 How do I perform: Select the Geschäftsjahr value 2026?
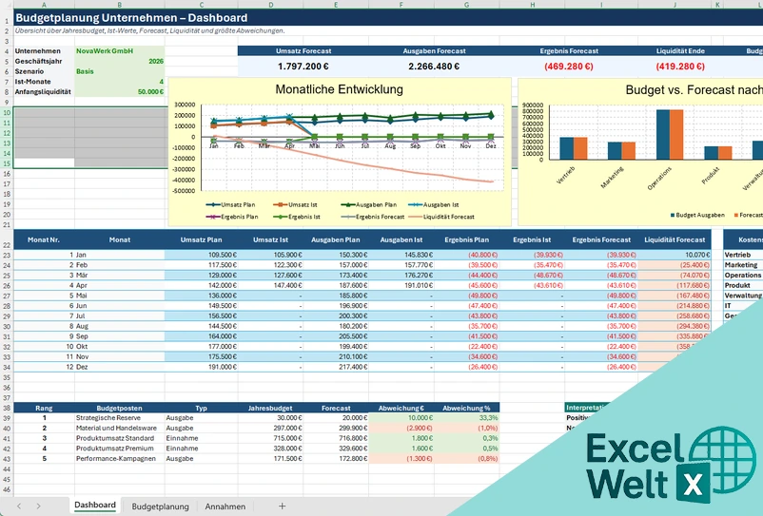pyautogui.click(x=120, y=61)
